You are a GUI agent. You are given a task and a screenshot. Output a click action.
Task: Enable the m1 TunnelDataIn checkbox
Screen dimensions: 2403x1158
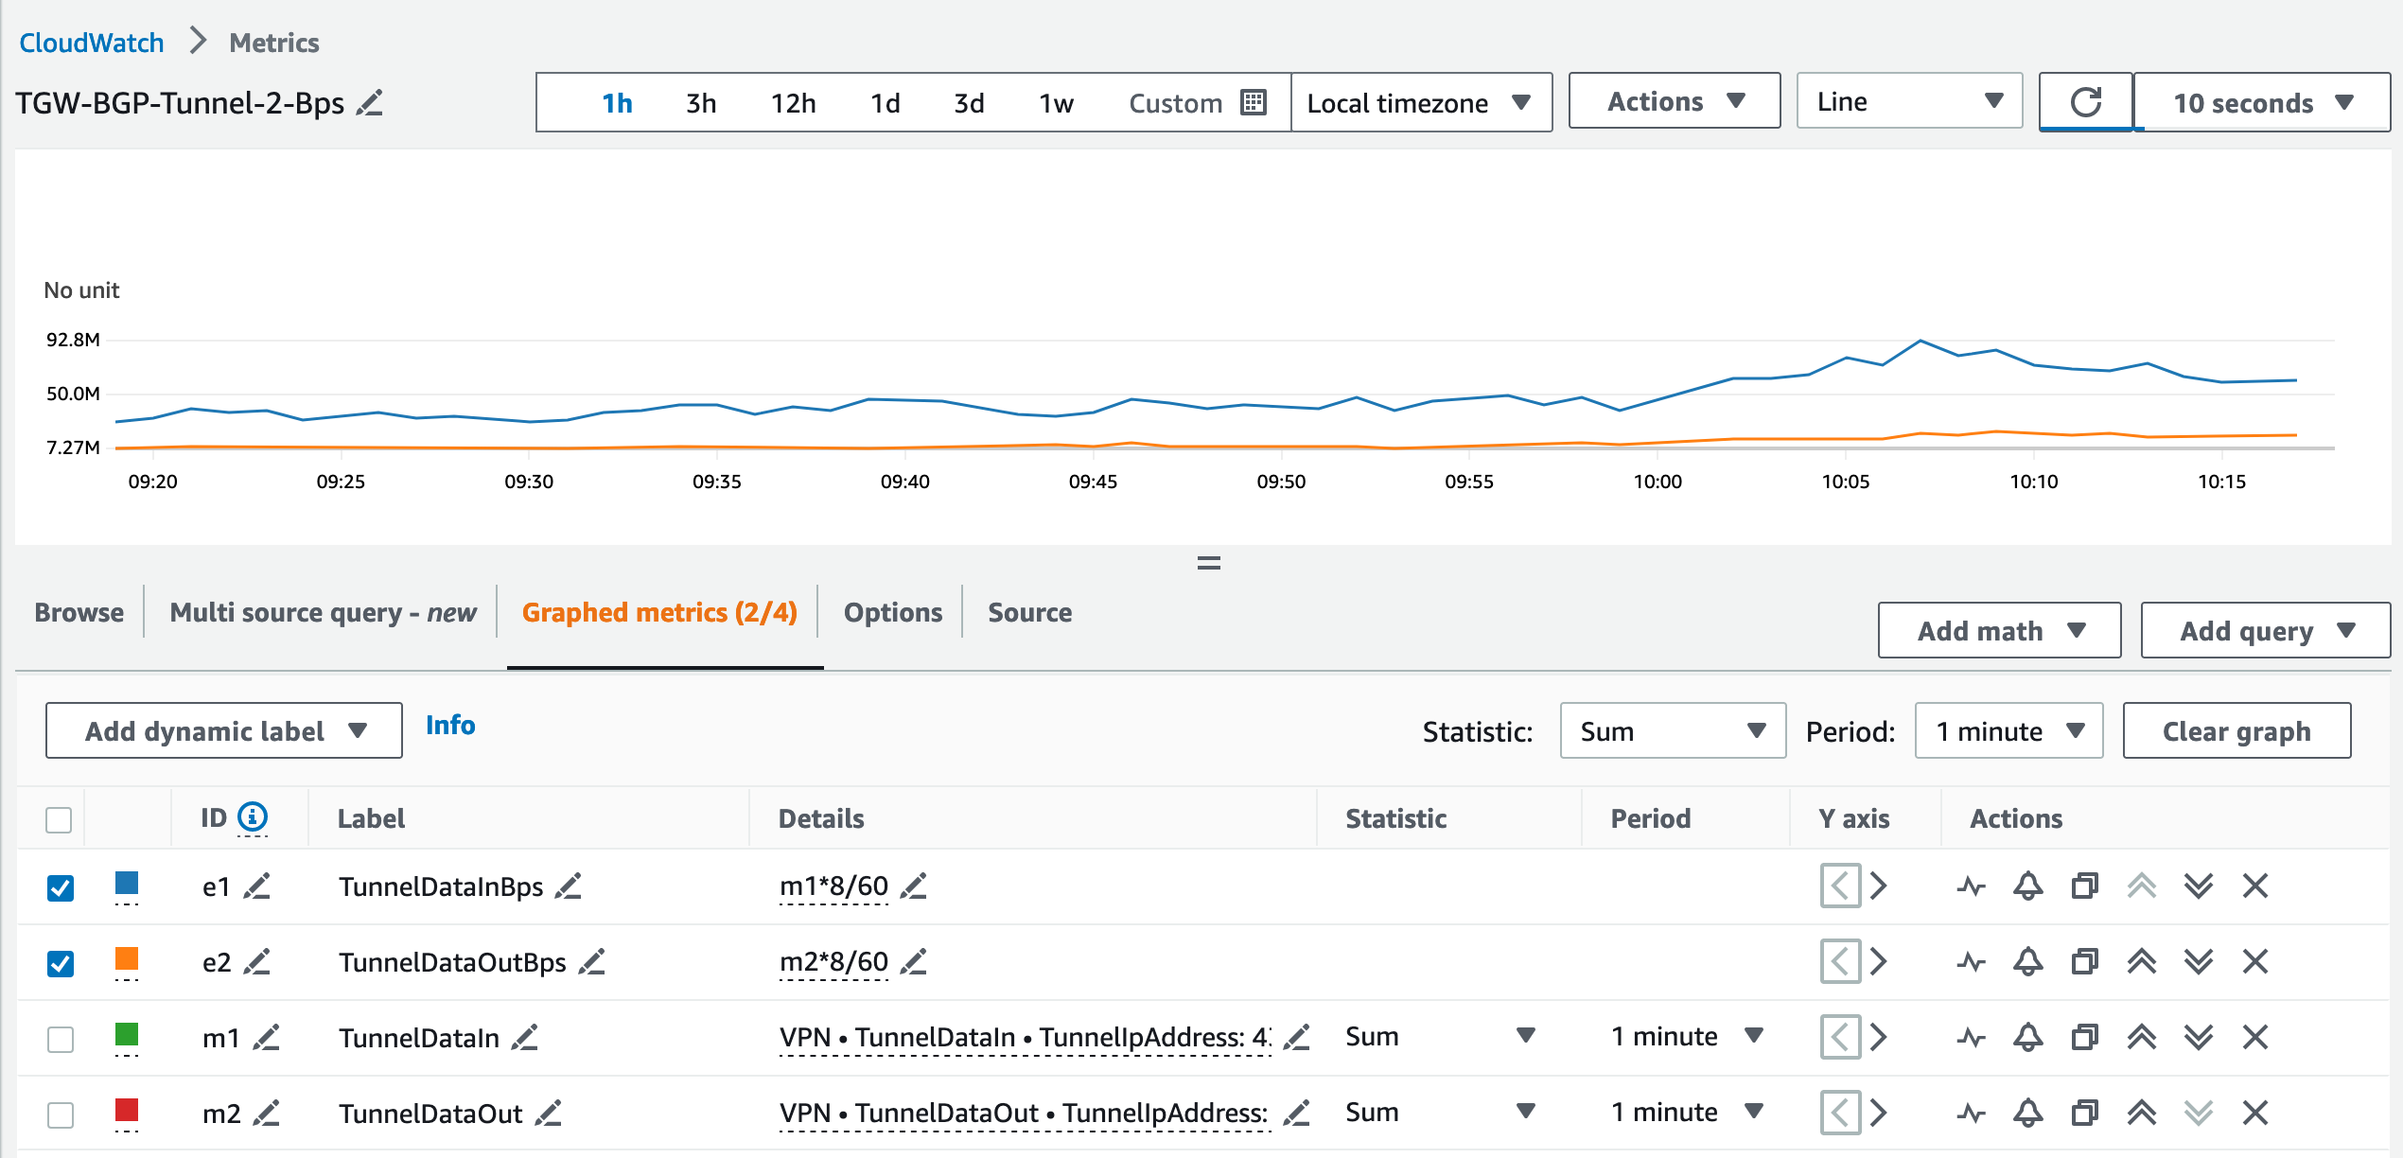tap(61, 1039)
